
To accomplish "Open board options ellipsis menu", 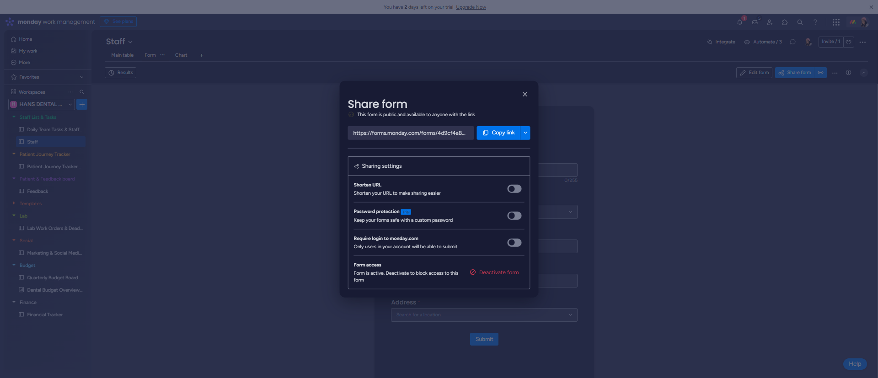I will pyautogui.click(x=863, y=42).
